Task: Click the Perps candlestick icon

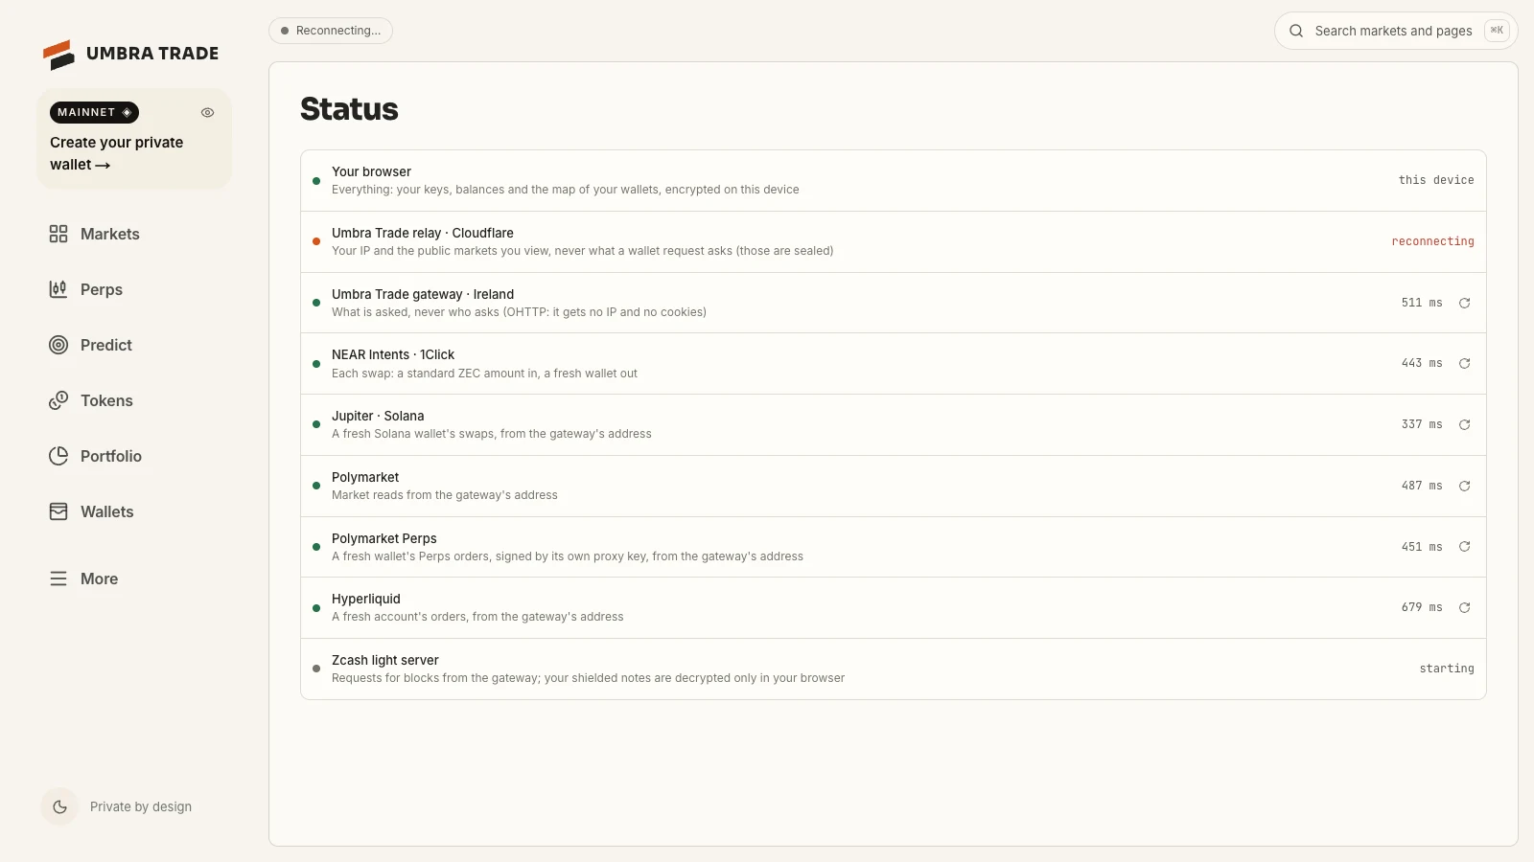Action: (x=58, y=289)
